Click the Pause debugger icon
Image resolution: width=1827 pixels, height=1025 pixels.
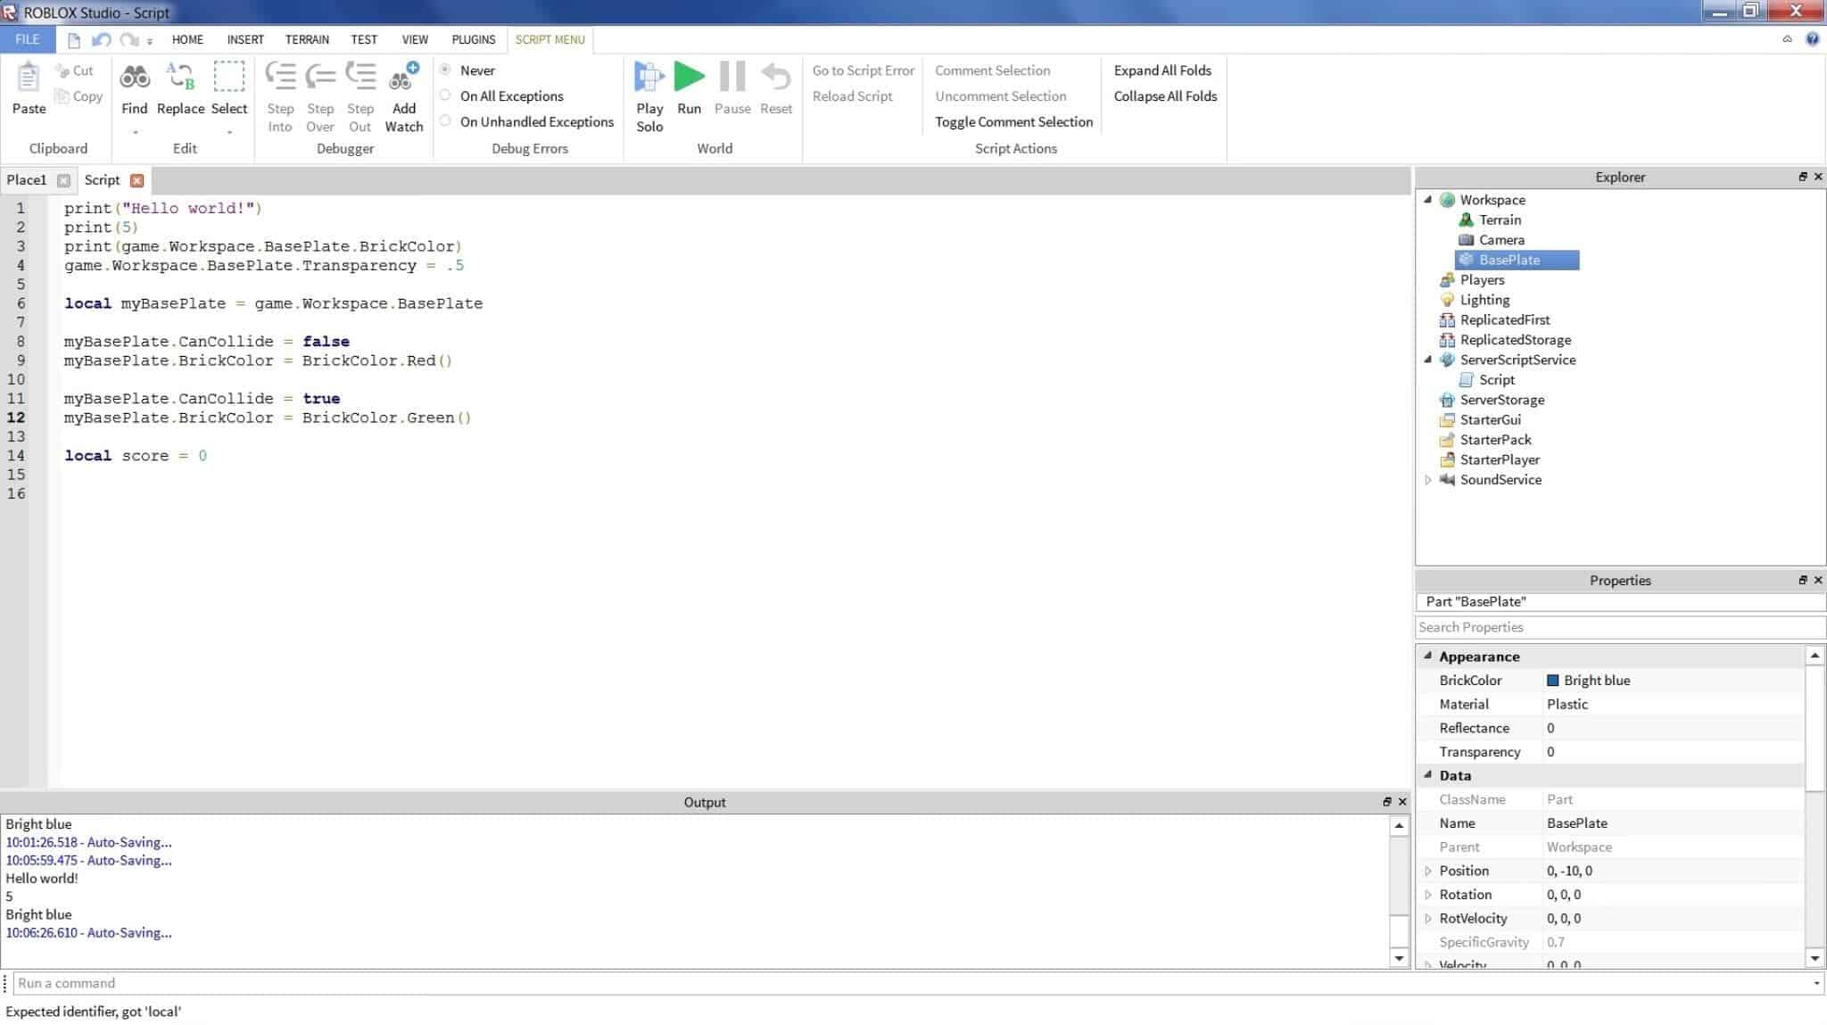(x=732, y=79)
